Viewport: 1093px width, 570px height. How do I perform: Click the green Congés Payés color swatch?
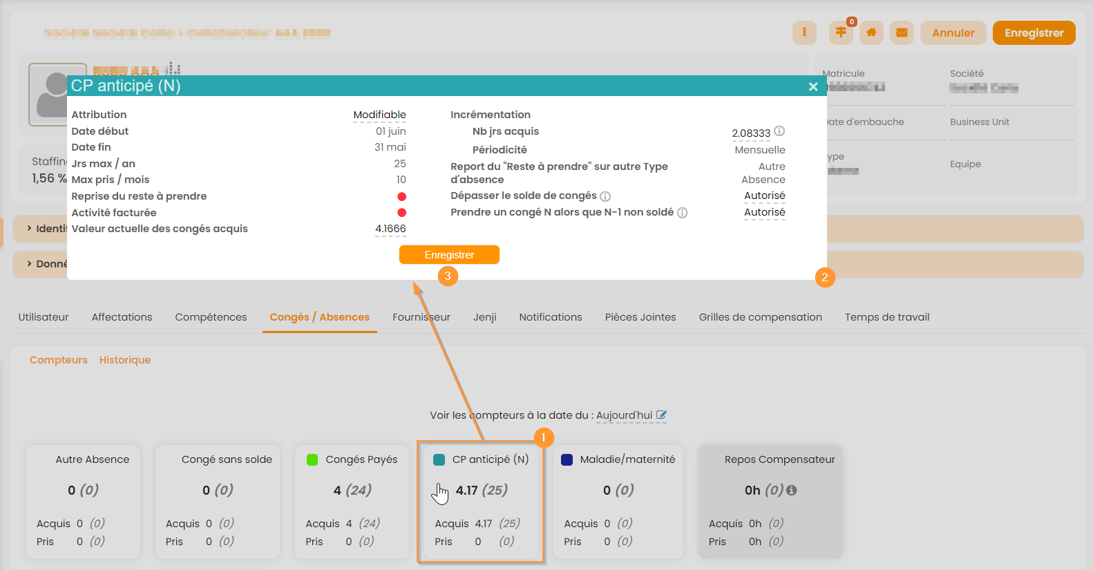(312, 460)
